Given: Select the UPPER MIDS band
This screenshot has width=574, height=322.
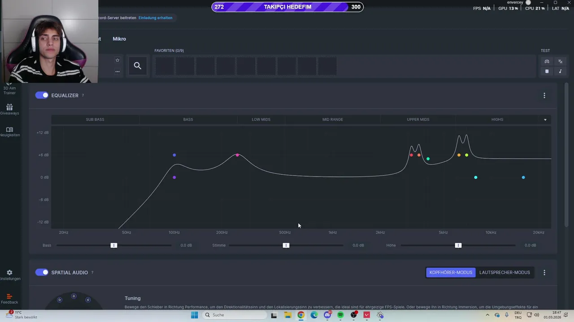Looking at the screenshot, I should (x=418, y=119).
